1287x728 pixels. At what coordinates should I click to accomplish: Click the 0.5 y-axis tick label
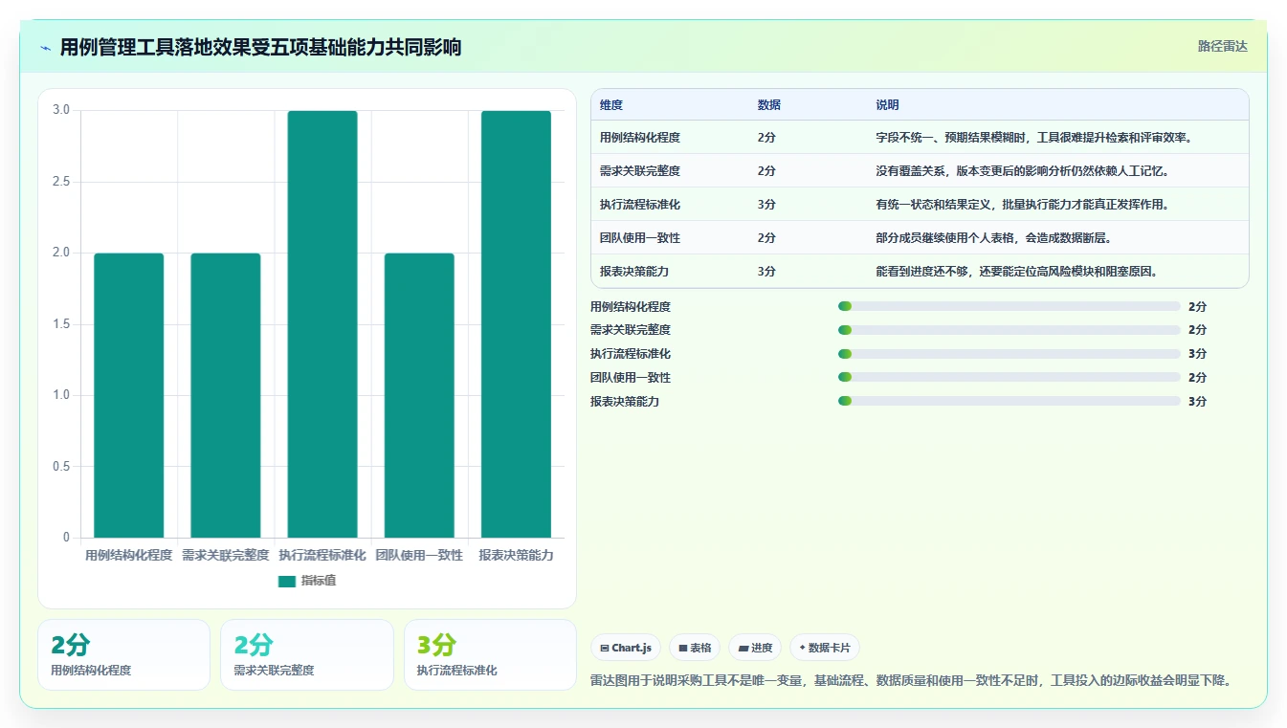tap(61, 467)
